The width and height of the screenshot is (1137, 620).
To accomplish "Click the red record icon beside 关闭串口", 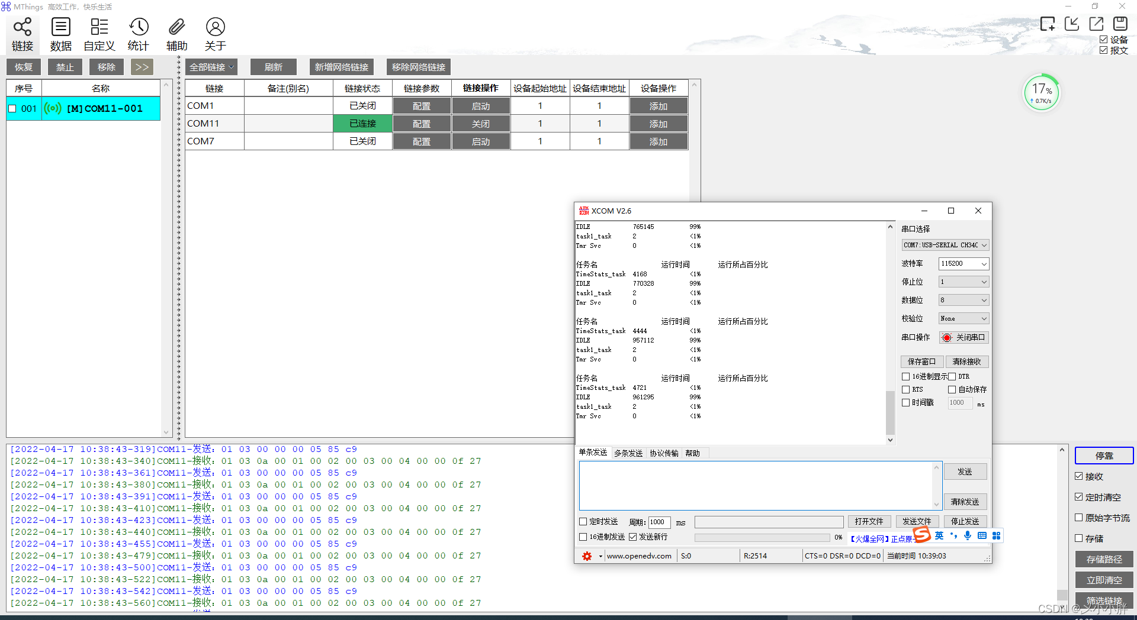I will click(946, 338).
